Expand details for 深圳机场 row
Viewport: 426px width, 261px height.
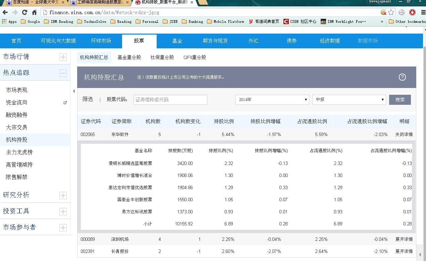coord(403,239)
